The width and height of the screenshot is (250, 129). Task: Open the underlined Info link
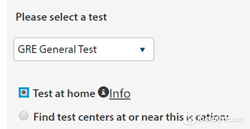[120, 94]
